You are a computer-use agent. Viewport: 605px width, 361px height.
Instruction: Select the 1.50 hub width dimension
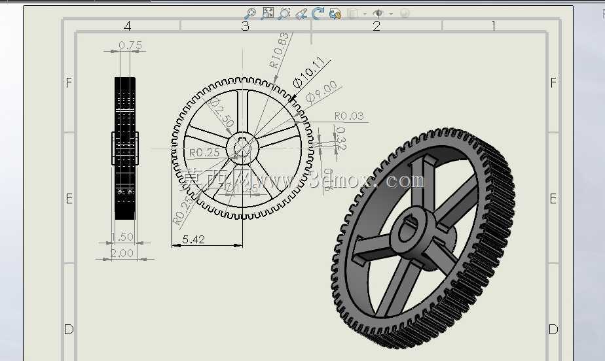122,236
